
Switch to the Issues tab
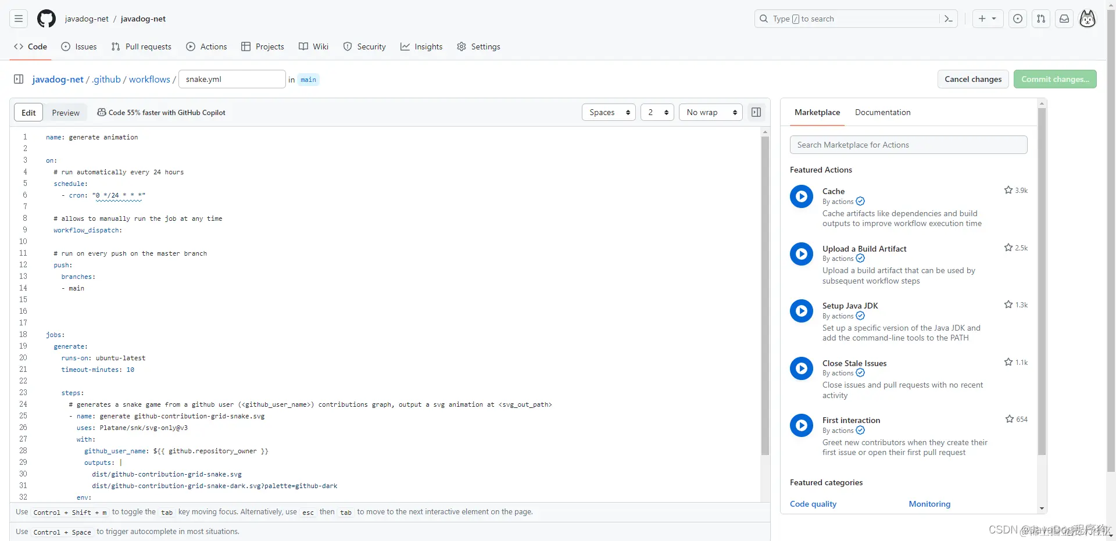(79, 46)
